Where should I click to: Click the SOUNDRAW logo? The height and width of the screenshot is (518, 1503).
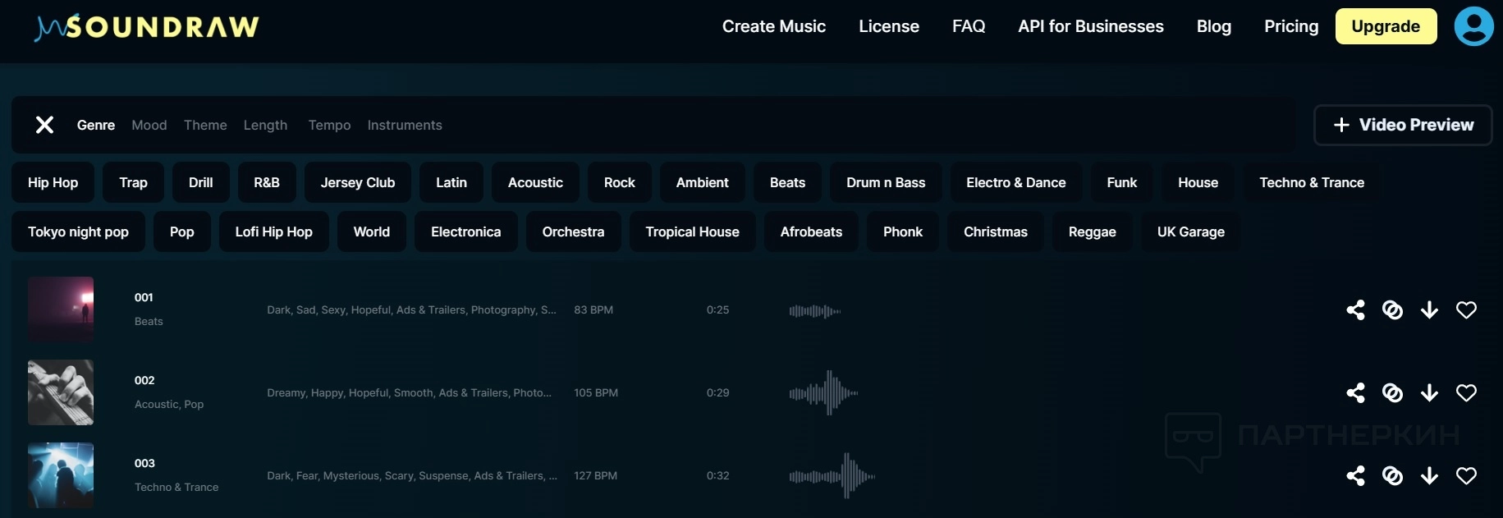(147, 27)
